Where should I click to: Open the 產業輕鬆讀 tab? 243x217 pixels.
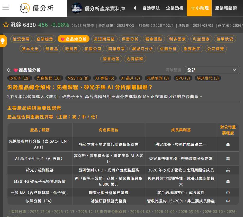[x=226, y=8]
